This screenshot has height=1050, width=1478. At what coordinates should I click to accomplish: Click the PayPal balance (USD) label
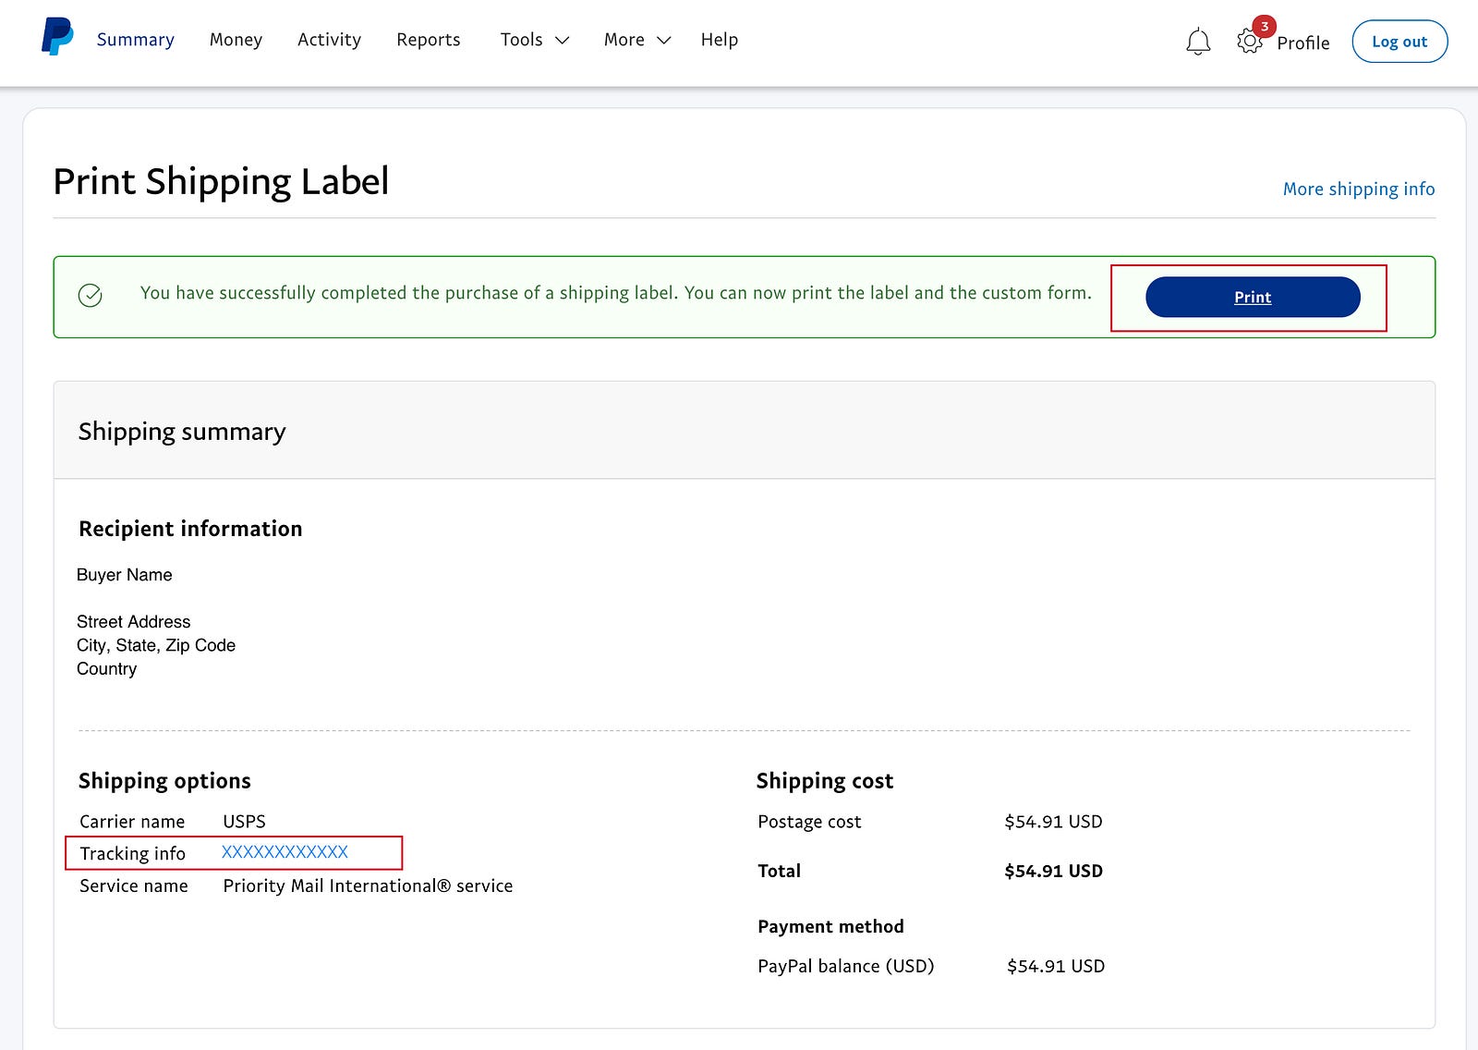tap(845, 966)
